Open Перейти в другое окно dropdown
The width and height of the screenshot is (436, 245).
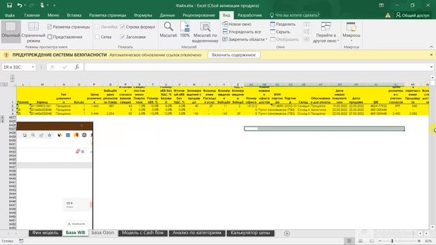click(x=326, y=32)
